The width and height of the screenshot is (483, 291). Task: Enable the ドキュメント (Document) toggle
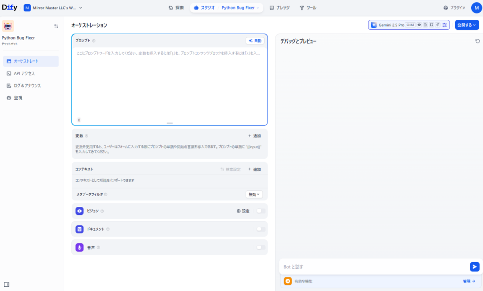(x=261, y=229)
